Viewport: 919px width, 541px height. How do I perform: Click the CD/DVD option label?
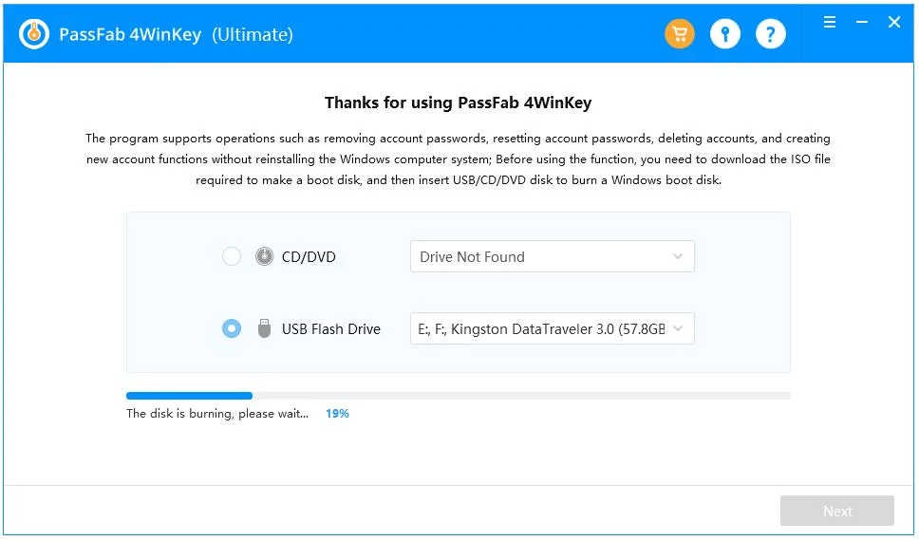[309, 256]
